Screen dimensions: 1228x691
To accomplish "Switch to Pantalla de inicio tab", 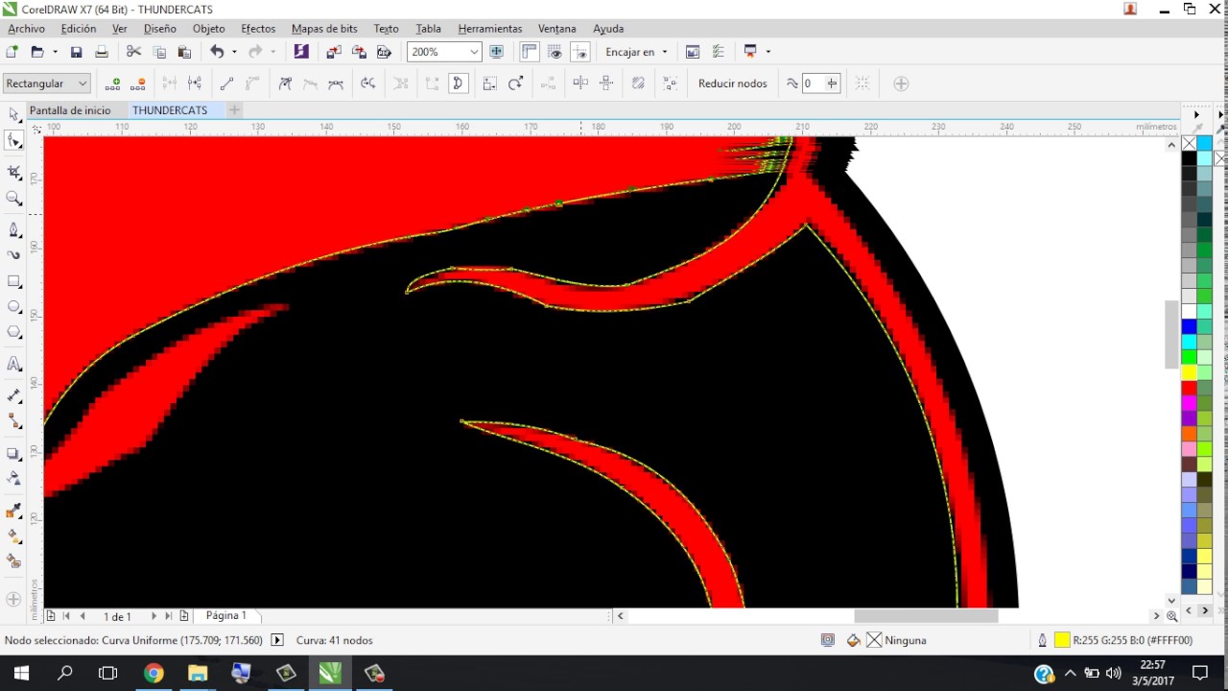I will click(70, 110).
